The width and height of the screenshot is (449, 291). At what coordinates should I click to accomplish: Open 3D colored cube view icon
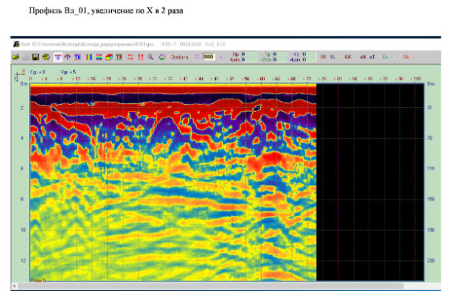tap(109, 57)
